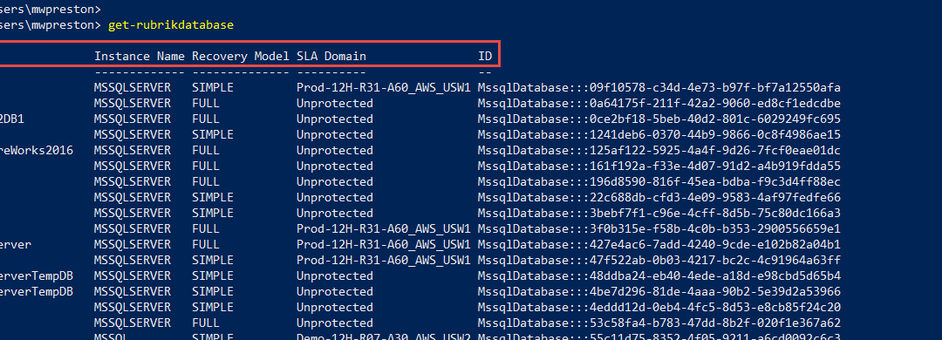This screenshot has width=942, height=340.
Task: Click the reWorks2016 database name text
Action: point(36,150)
